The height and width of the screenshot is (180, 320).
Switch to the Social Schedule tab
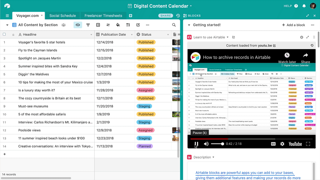[x=62, y=15]
